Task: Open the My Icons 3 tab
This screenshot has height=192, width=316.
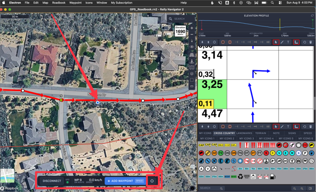Action: click(246, 138)
